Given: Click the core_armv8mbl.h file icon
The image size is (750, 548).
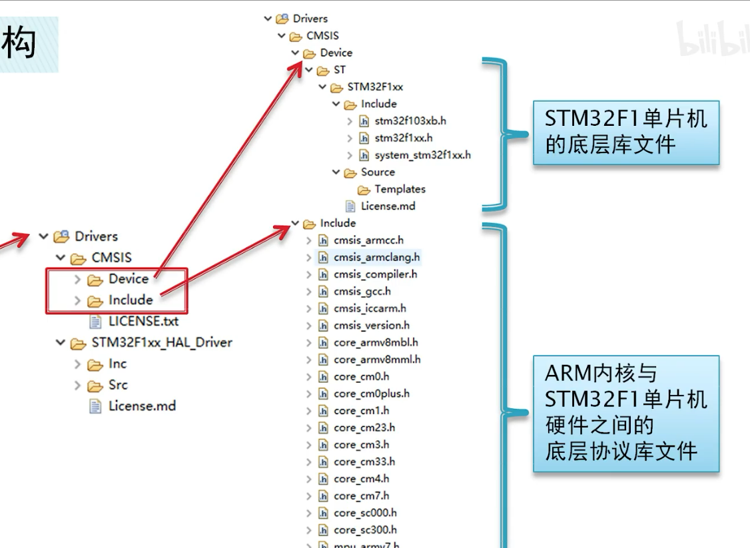Looking at the screenshot, I should point(323,343).
